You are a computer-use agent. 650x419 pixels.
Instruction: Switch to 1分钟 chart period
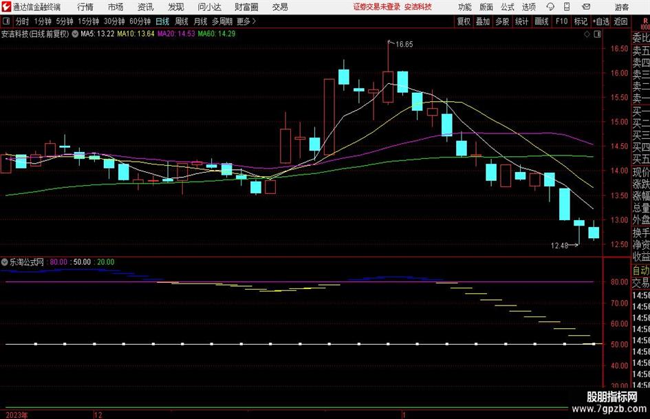pos(43,21)
